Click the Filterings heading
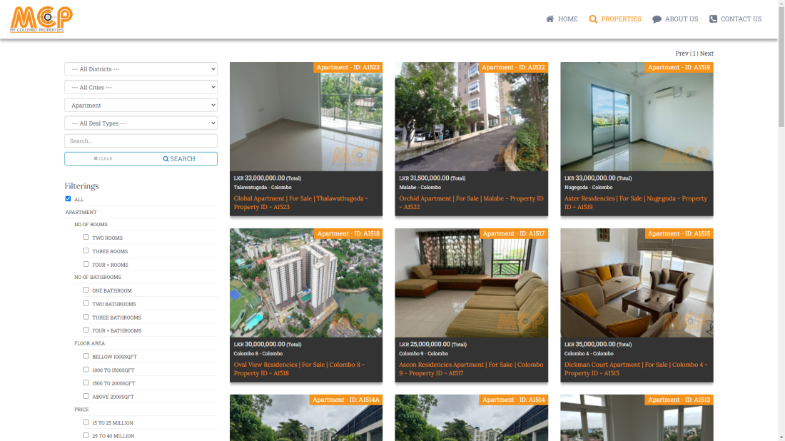 [81, 186]
